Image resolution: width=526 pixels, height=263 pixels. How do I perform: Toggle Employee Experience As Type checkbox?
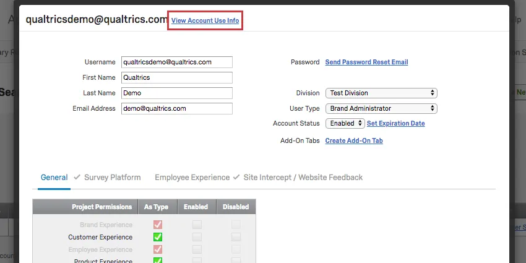[157, 249]
